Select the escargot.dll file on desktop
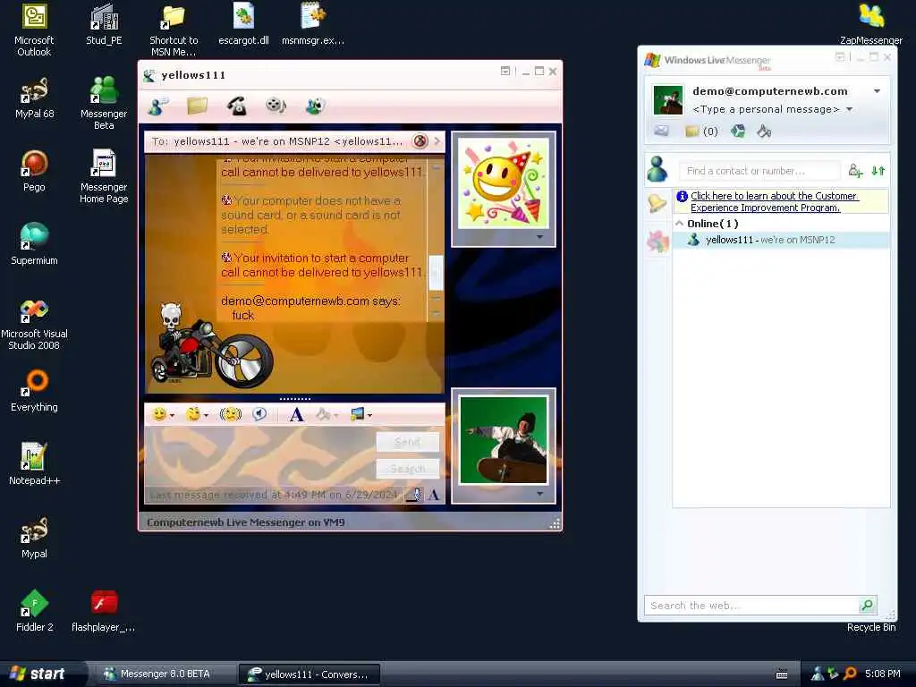Image resolution: width=916 pixels, height=687 pixels. tap(243, 24)
